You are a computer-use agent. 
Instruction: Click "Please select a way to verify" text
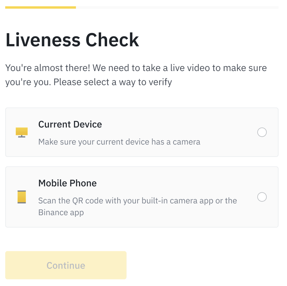pos(113,83)
